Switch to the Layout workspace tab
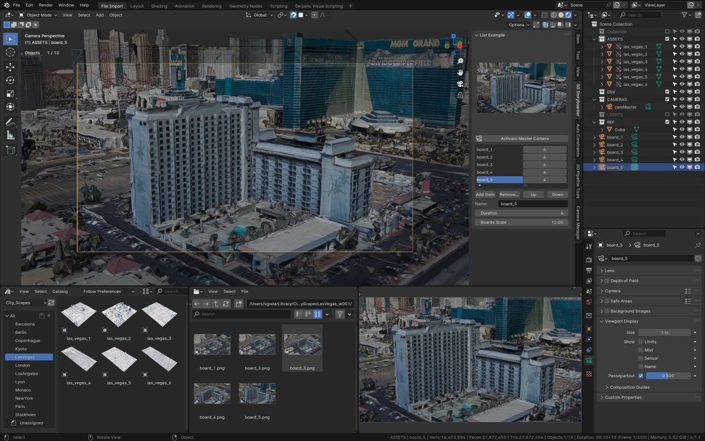The width and height of the screenshot is (705, 441). tap(137, 5)
